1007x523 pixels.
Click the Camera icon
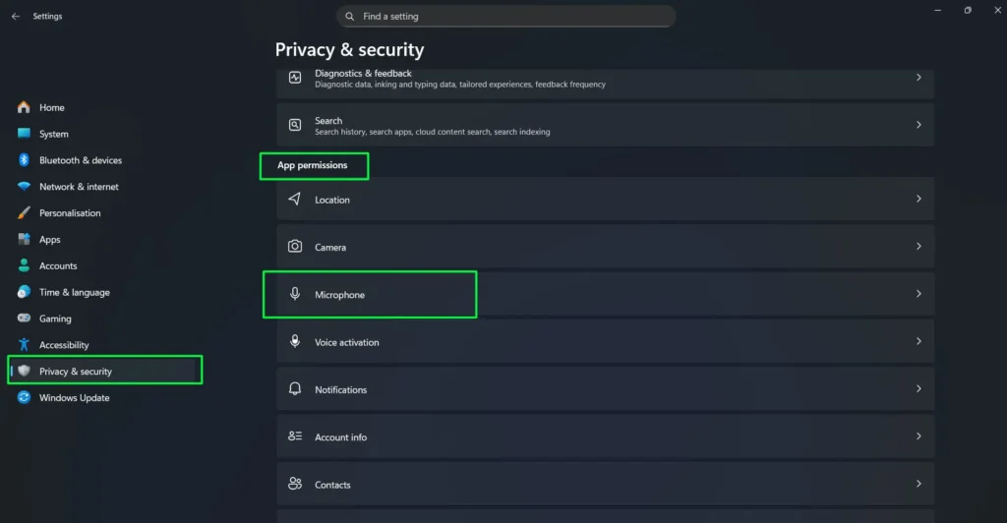coord(295,246)
